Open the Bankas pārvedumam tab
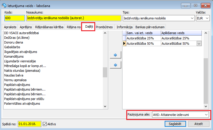This screenshot has width=213, height=130. coord(150,27)
